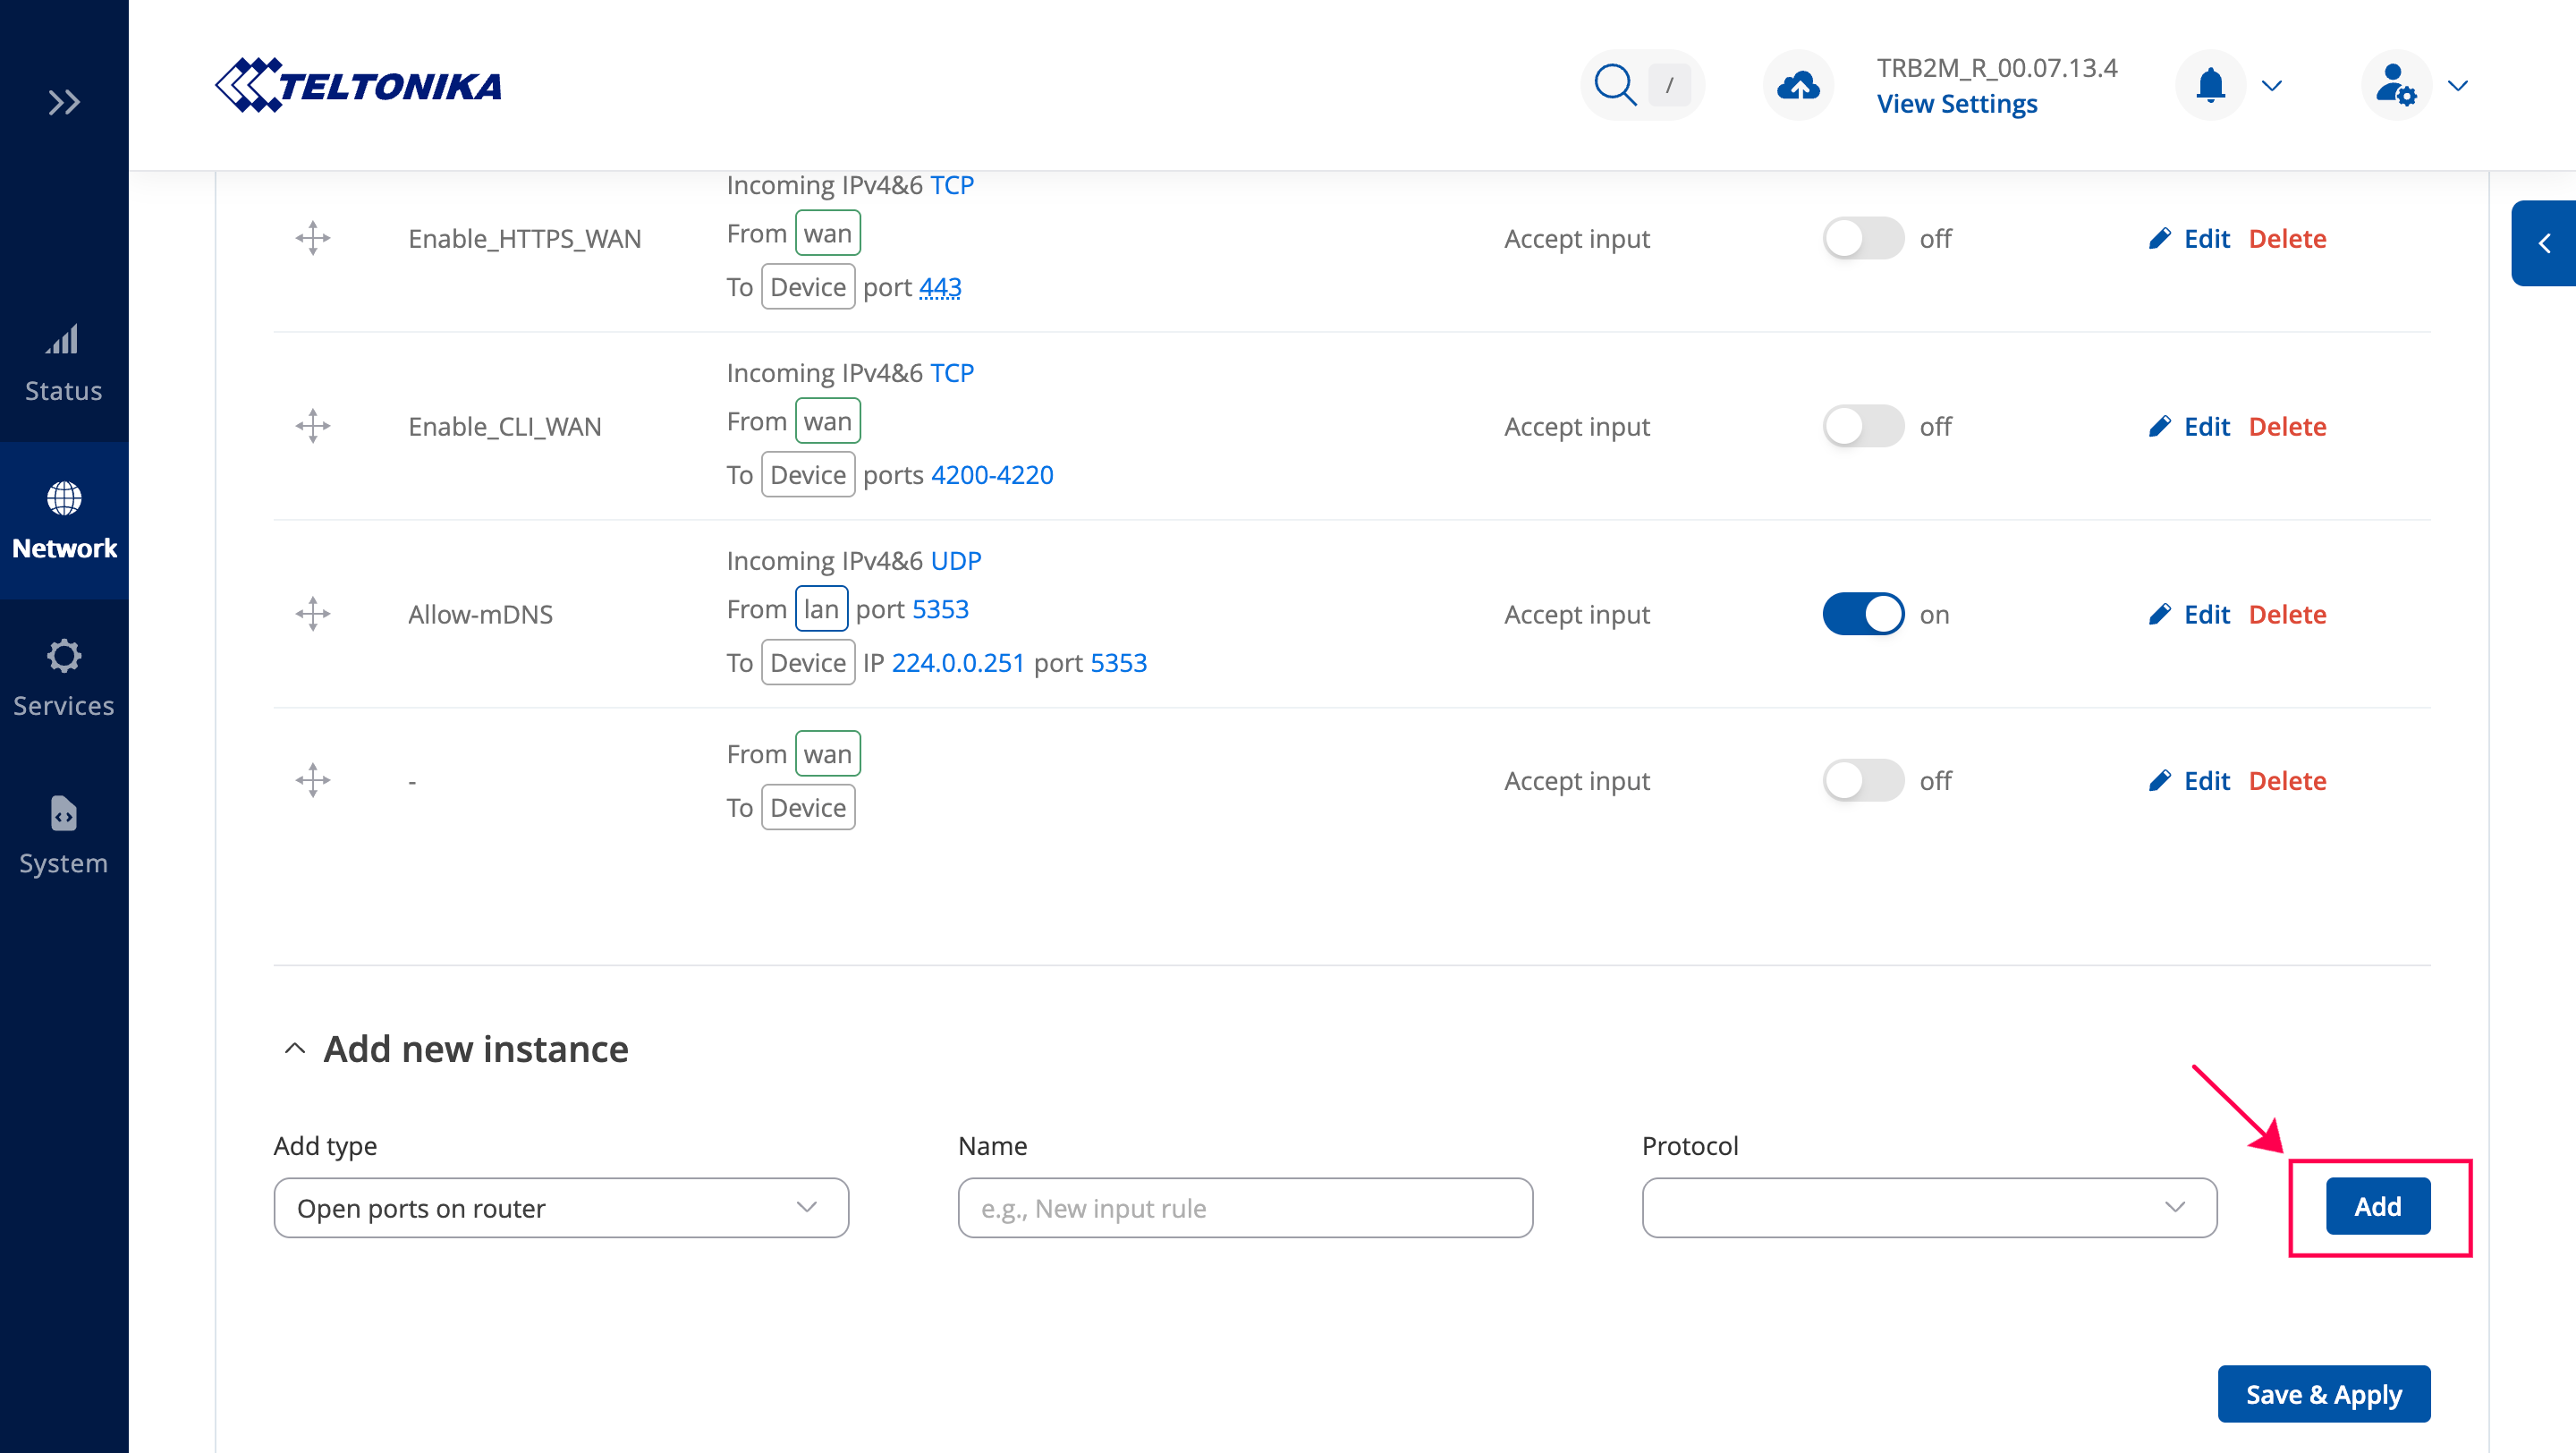Open the Add type dropdown
This screenshot has width=2576, height=1453.
pos(561,1208)
